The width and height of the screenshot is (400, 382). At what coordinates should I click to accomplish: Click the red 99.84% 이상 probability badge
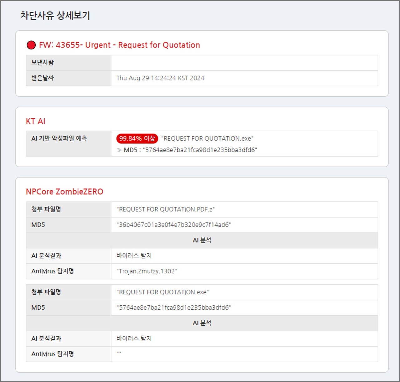coord(137,138)
